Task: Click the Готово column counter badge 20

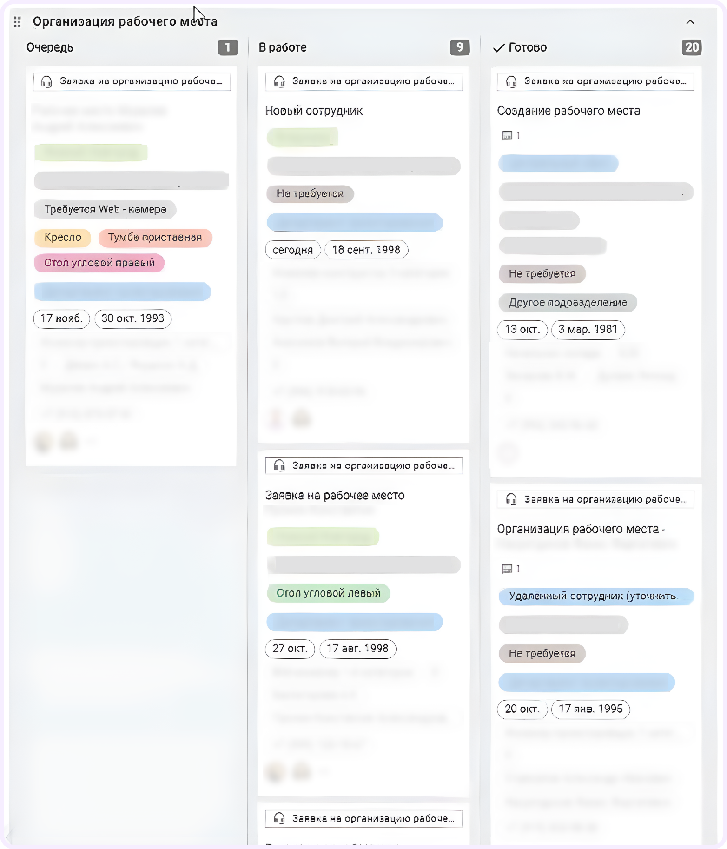Action: pos(692,47)
